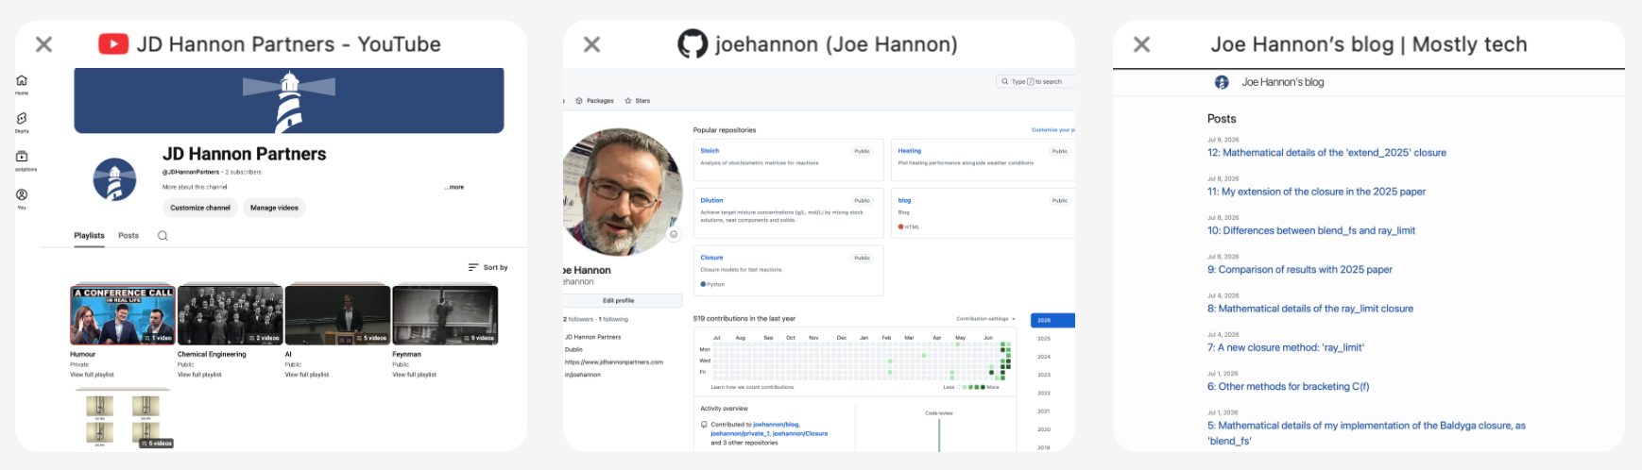The image size is (1642, 470).
Task: Open the Stoich repository link
Action: [x=710, y=151]
